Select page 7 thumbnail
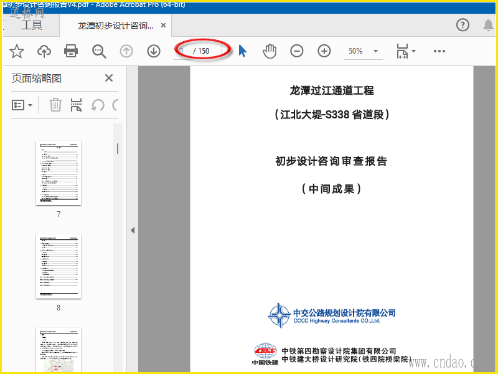This screenshot has width=498, height=374. (x=59, y=173)
